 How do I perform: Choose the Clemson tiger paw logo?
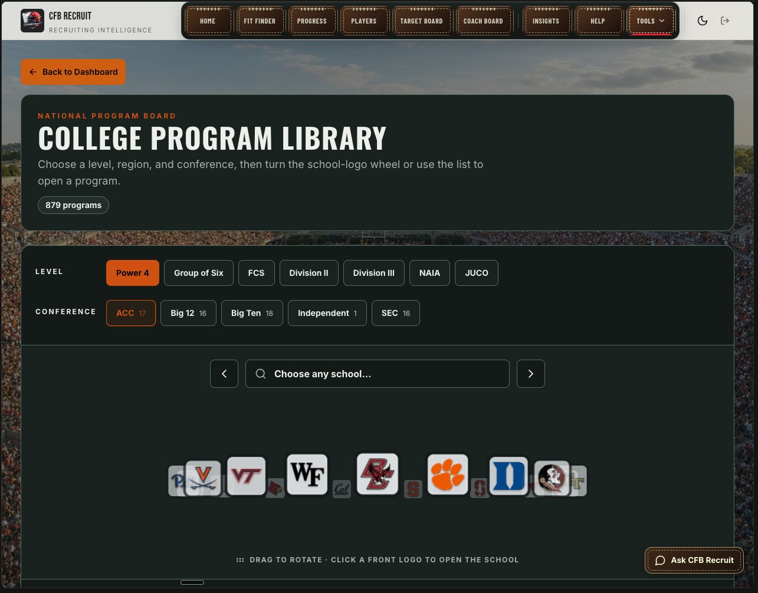coord(448,474)
